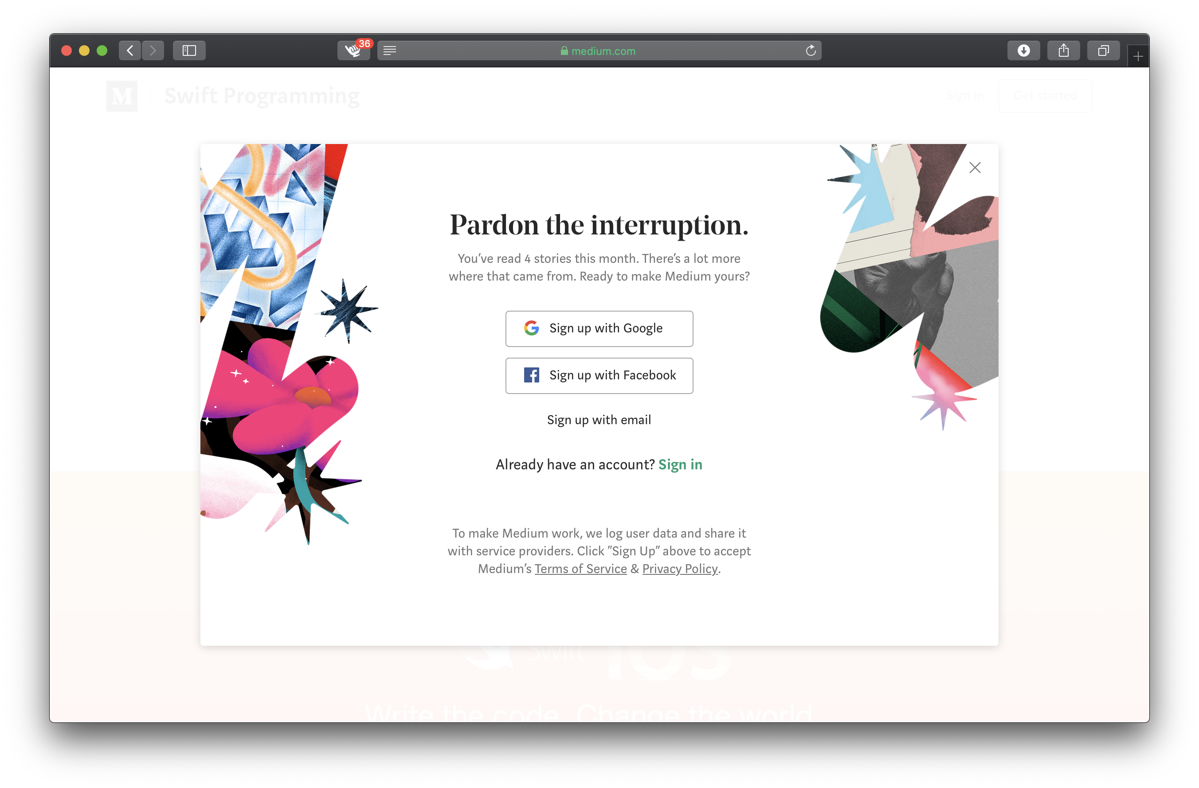The image size is (1199, 788).
Task: Click the page refresh icon
Action: [809, 50]
